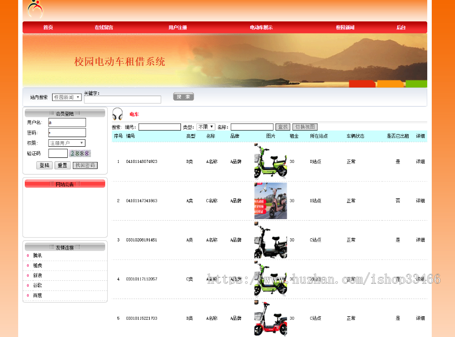Click the 搜索 site search button
Screen dimensions: 455x337
(183, 96)
